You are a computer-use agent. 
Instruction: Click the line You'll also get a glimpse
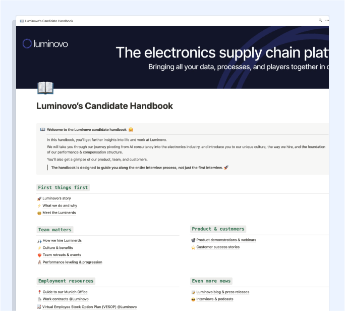97,159
